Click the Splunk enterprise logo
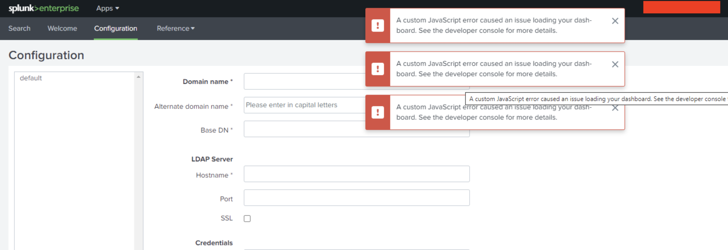728x250 pixels. click(x=43, y=8)
